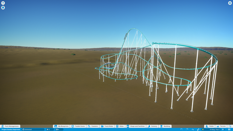The width and height of the screenshot is (233, 131).
Task: Pause the game simulation
Action: [x=229, y=130]
